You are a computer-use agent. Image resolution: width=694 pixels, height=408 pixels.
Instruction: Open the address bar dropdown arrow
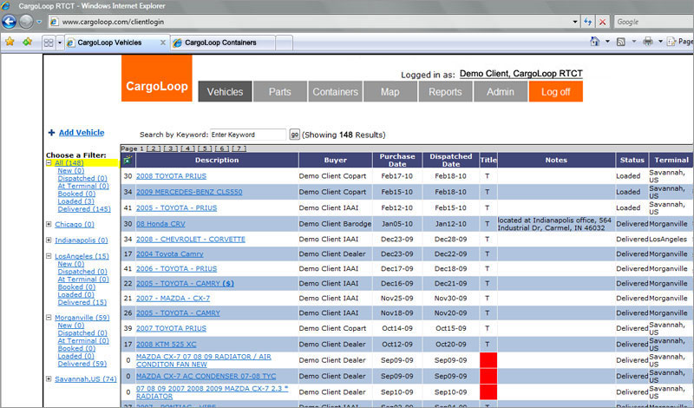coord(575,22)
